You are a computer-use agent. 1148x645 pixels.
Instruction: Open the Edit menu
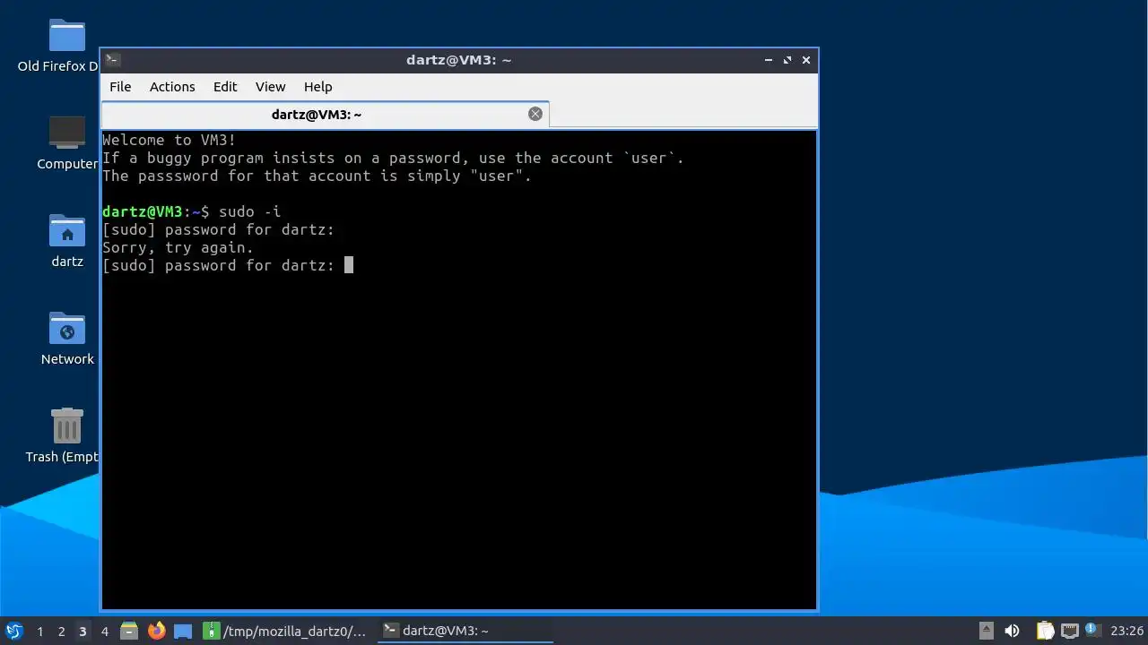click(x=225, y=87)
